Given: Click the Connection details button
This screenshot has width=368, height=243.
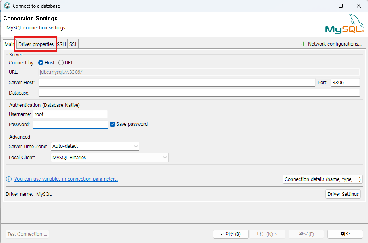Looking at the screenshot, I should click(x=322, y=179).
